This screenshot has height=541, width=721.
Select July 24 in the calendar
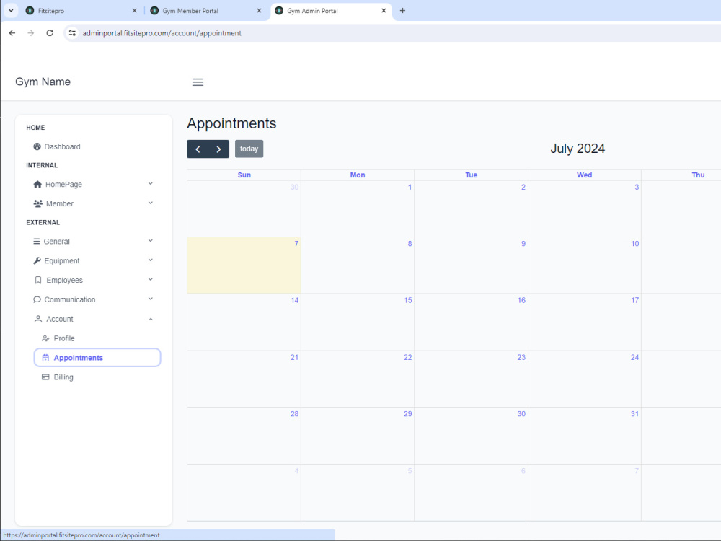585,379
